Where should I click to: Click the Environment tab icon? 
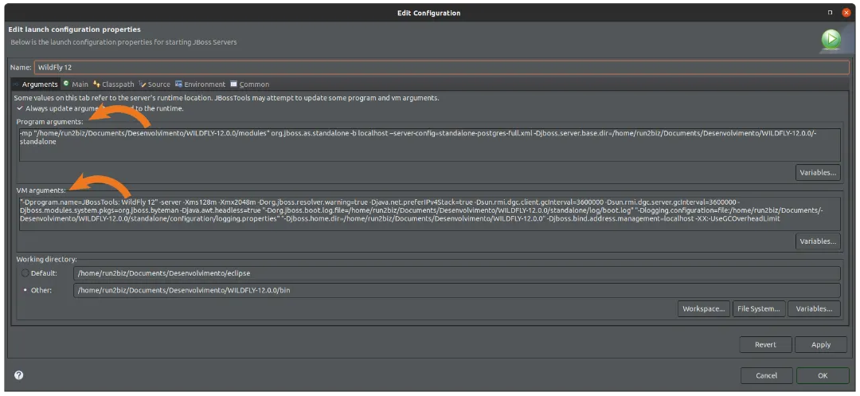(179, 84)
